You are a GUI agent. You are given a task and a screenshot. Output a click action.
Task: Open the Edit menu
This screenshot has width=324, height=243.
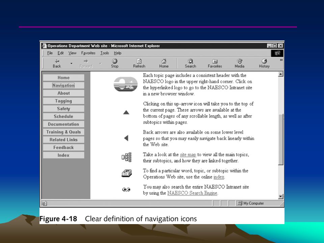(60, 53)
